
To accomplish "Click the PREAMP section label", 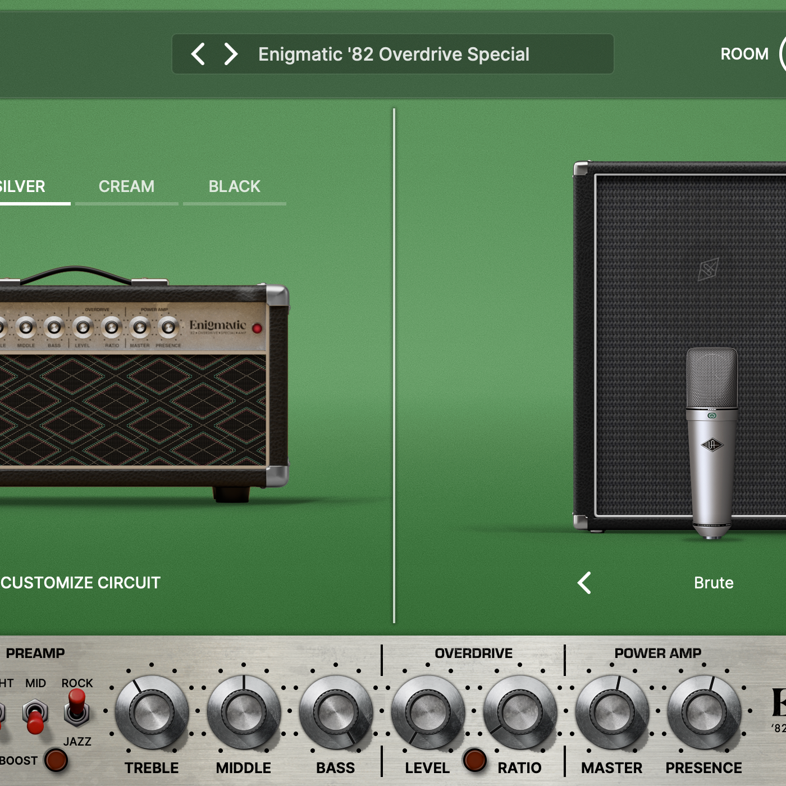I will [35, 653].
